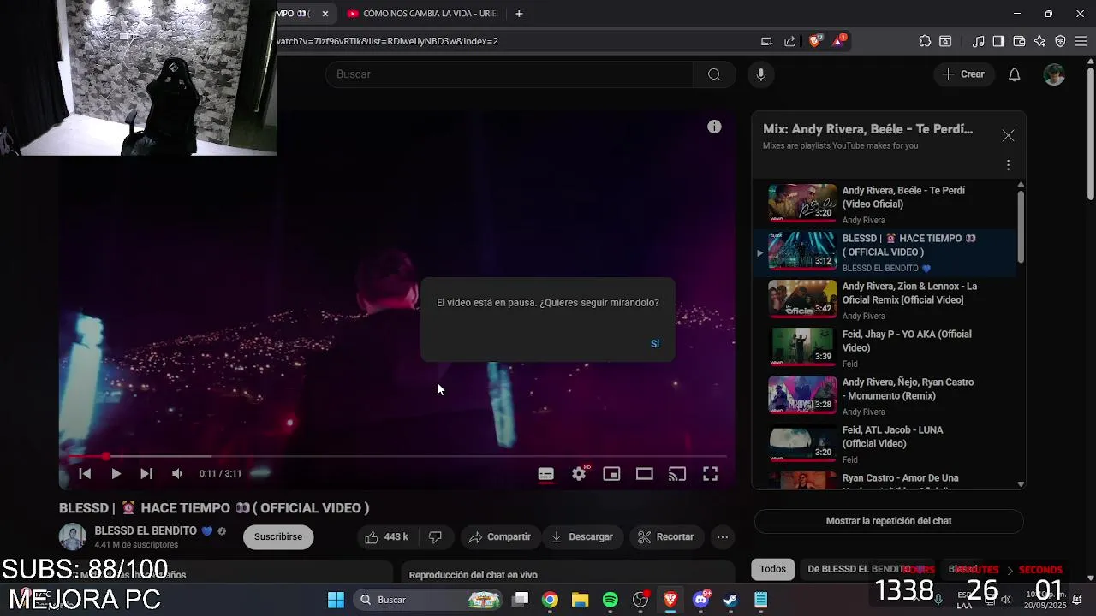This screenshot has height=616, width=1096.
Task: Enter full screen mode
Action: (711, 474)
